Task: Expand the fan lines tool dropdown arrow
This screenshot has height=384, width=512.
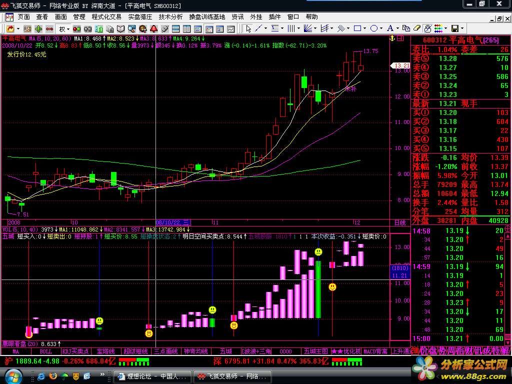Action: point(315,28)
